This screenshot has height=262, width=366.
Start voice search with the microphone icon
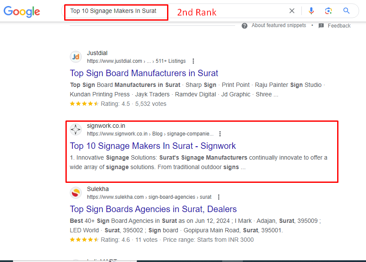point(311,11)
